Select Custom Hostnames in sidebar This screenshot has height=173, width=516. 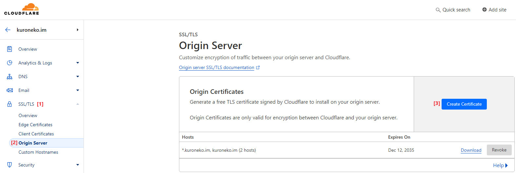pyautogui.click(x=38, y=152)
